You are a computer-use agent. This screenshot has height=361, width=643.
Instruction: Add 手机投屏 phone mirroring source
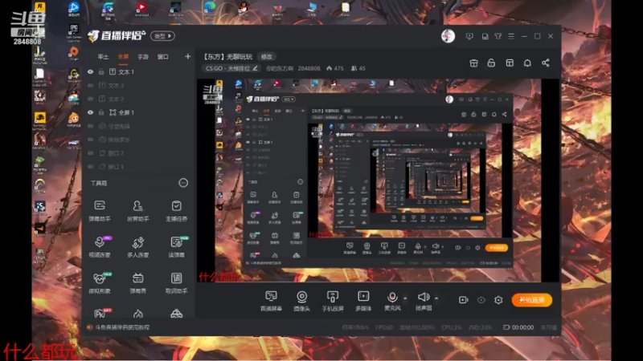333,301
